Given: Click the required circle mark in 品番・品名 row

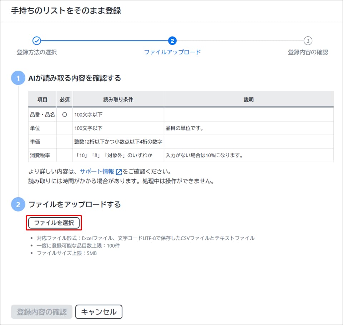Looking at the screenshot, I should tap(64, 115).
